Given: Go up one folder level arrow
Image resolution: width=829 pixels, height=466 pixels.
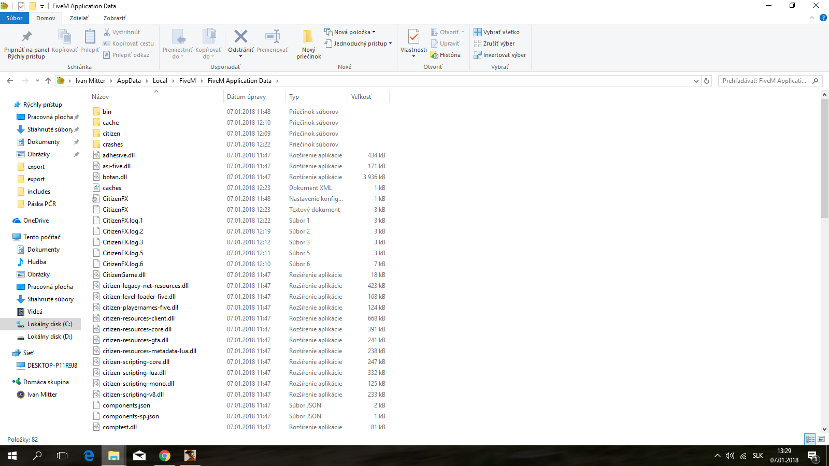Looking at the screenshot, I should (48, 81).
